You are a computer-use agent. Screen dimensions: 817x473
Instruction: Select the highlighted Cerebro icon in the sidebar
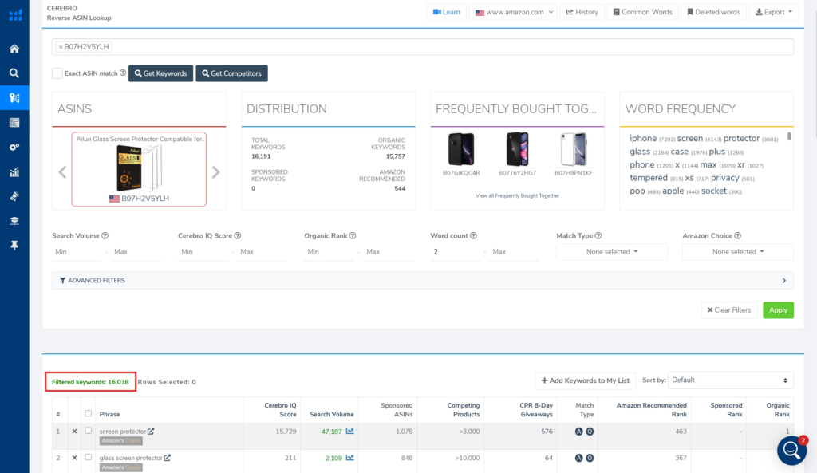point(14,98)
